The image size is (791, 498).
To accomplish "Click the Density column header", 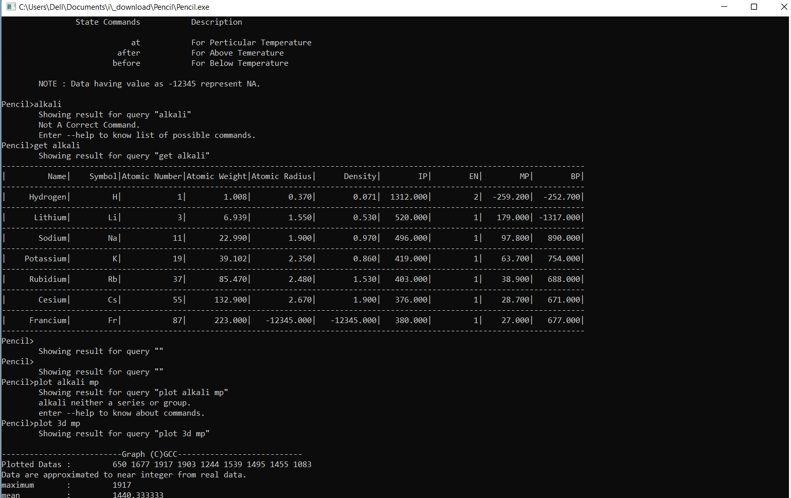I will (x=360, y=176).
